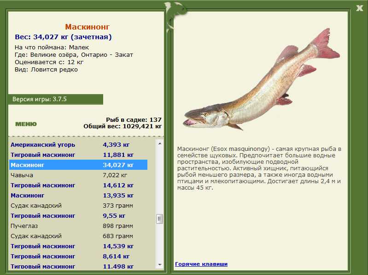The image size is (368, 275).
Task: Select the Тигровый маскинонг 14,612 кг row
Action: tap(78, 185)
